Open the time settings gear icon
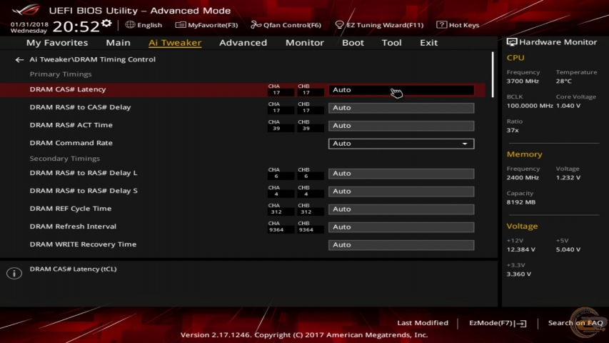Viewport: 609px width, 343px height. coord(106,24)
